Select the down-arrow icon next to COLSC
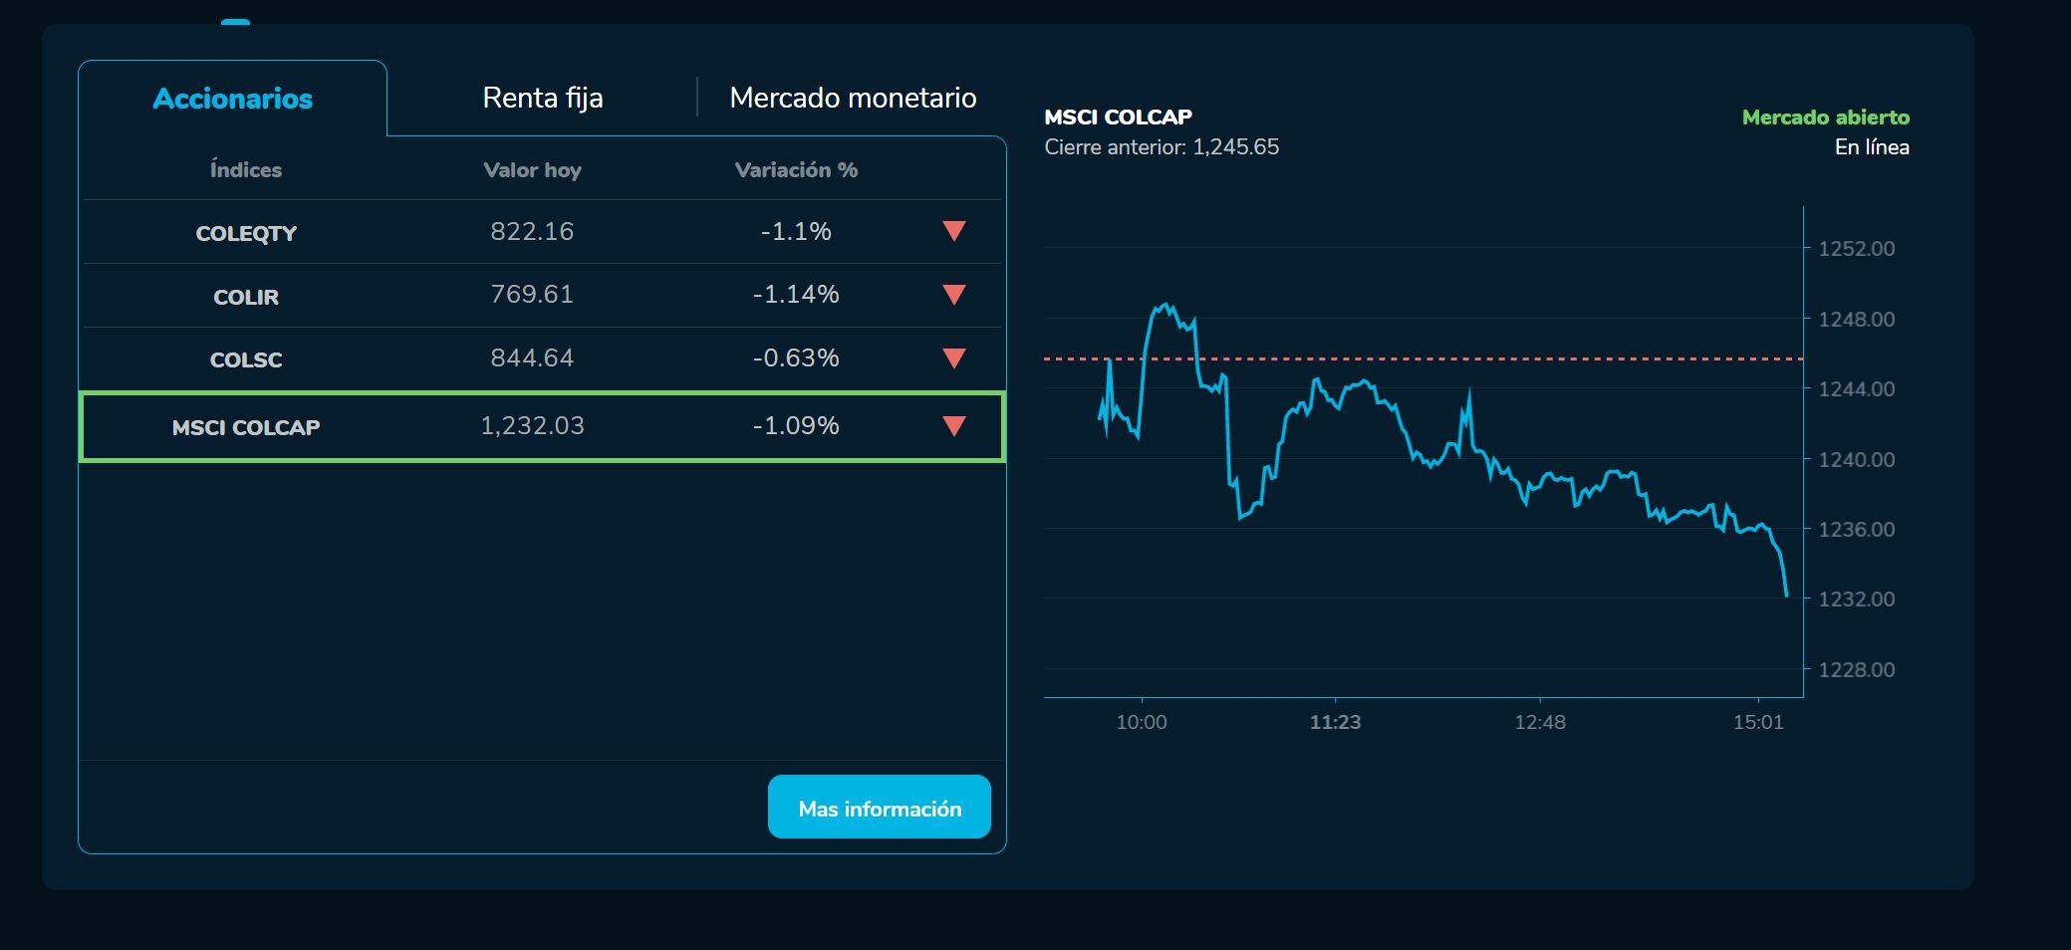Viewport: 2071px width, 950px height. [x=952, y=357]
